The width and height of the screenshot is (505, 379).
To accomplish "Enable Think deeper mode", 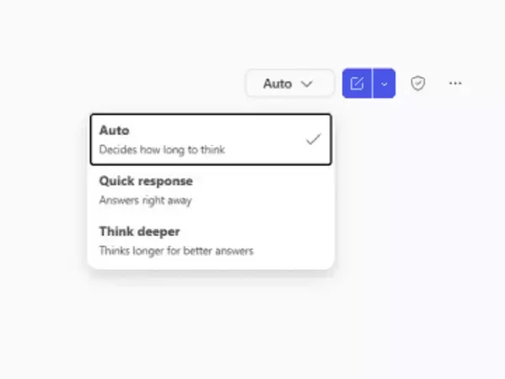I will (x=210, y=240).
